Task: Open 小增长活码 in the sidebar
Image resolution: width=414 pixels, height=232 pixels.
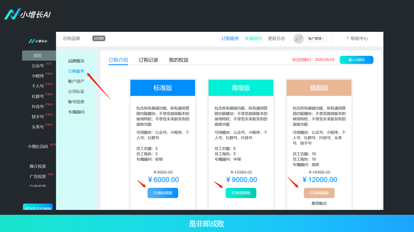Action: click(38, 147)
